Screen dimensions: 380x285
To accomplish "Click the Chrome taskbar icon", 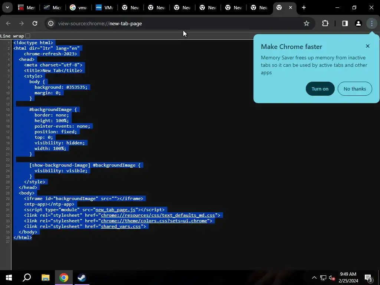I will (x=64, y=278).
